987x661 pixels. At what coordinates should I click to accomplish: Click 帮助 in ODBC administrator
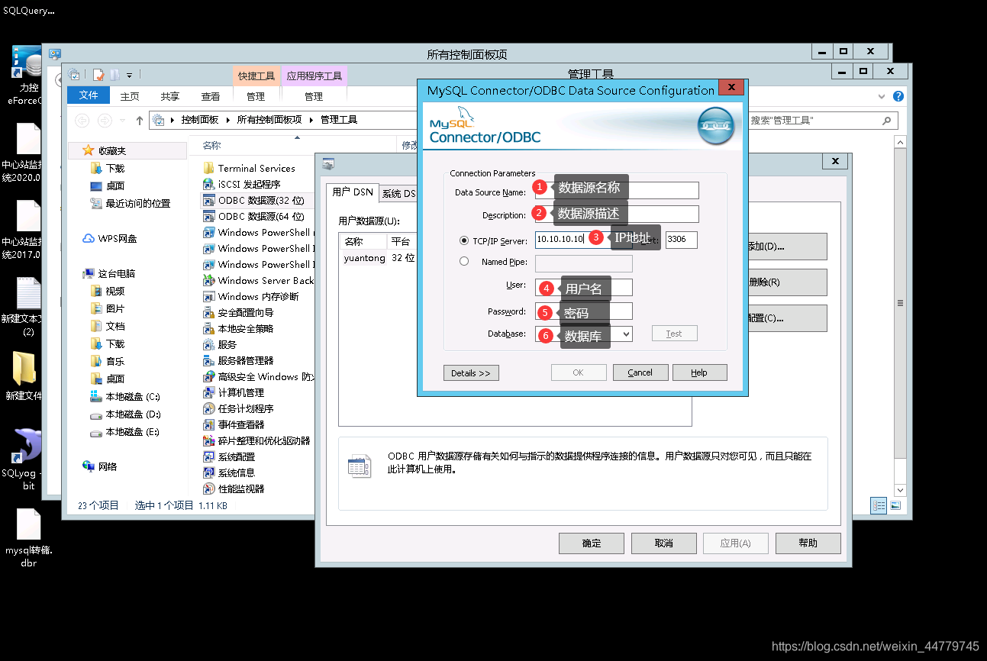808,543
